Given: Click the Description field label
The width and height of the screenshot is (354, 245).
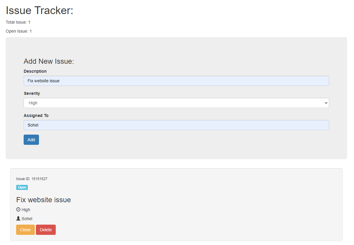Looking at the screenshot, I should point(35,71).
